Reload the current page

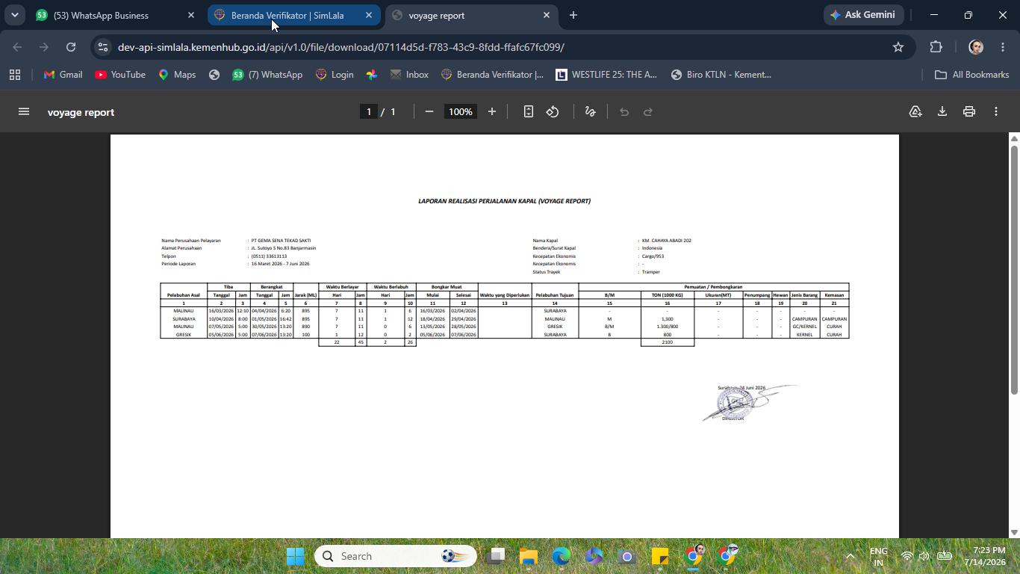coord(71,47)
